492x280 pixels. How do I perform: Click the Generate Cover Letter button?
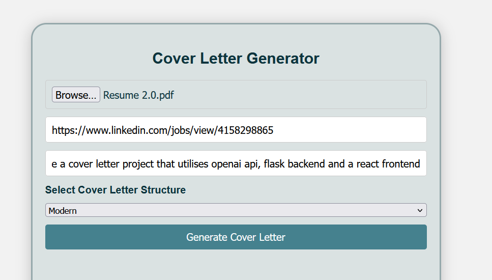click(x=236, y=237)
